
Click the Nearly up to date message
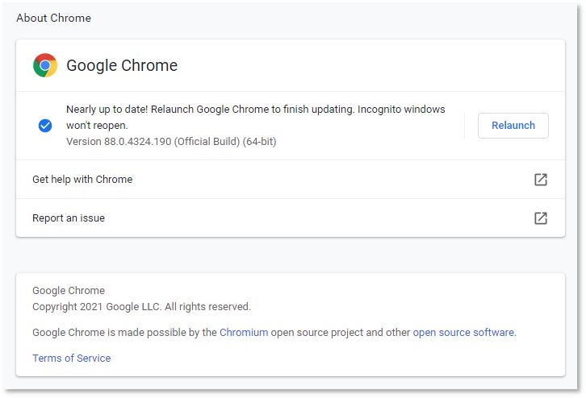256,117
